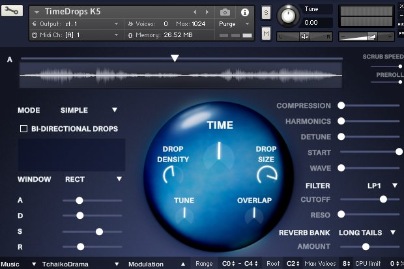Click the Compression slider handle
404x269 pixels.
341,106
